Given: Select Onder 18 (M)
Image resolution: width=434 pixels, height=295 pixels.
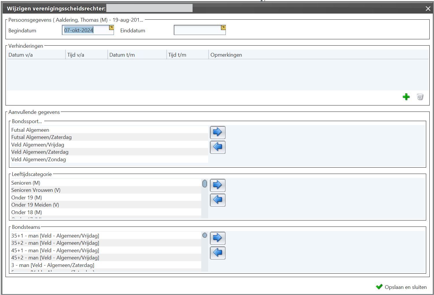Looking at the screenshot, I should (106, 212).
